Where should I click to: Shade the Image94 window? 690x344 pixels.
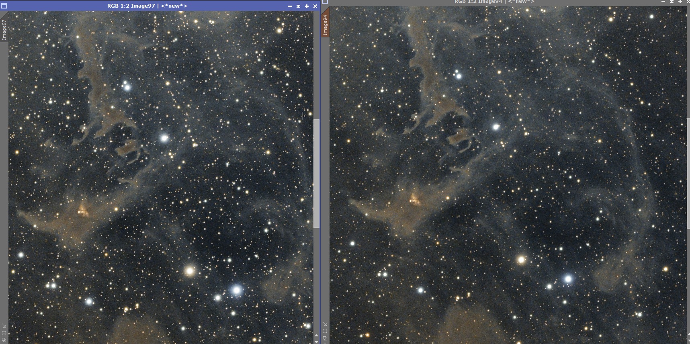click(x=672, y=2)
